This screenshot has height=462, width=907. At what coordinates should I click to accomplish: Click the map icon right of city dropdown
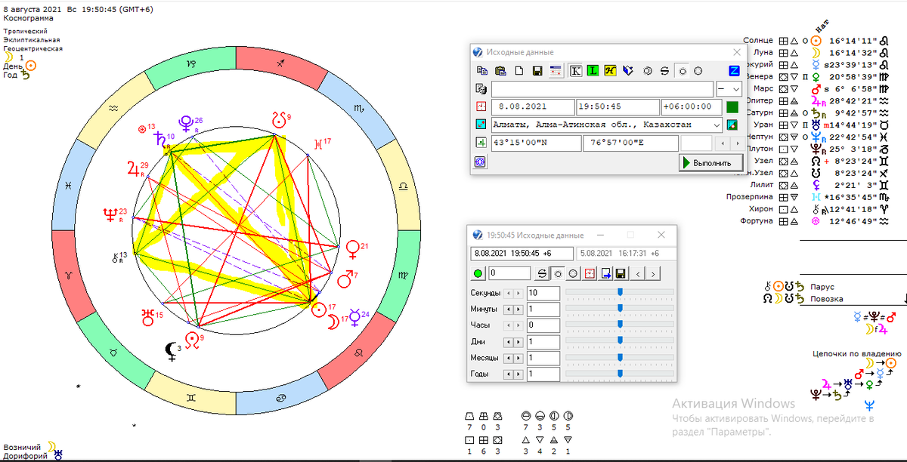(732, 125)
